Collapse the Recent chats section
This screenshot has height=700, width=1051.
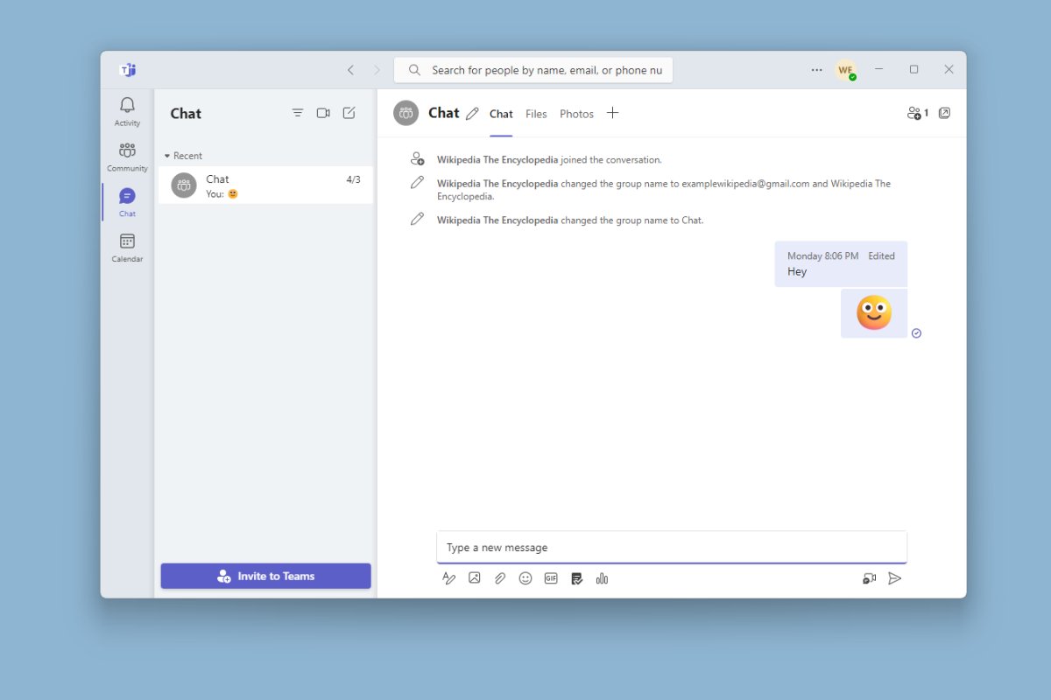coord(183,156)
